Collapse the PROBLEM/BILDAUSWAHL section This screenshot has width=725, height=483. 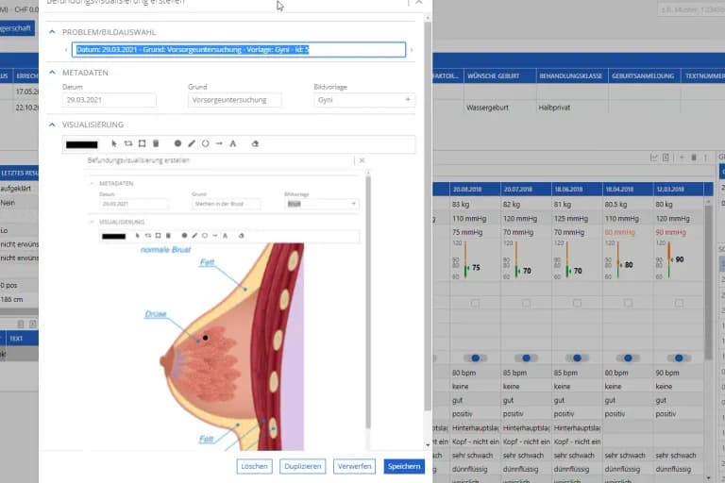click(52, 32)
